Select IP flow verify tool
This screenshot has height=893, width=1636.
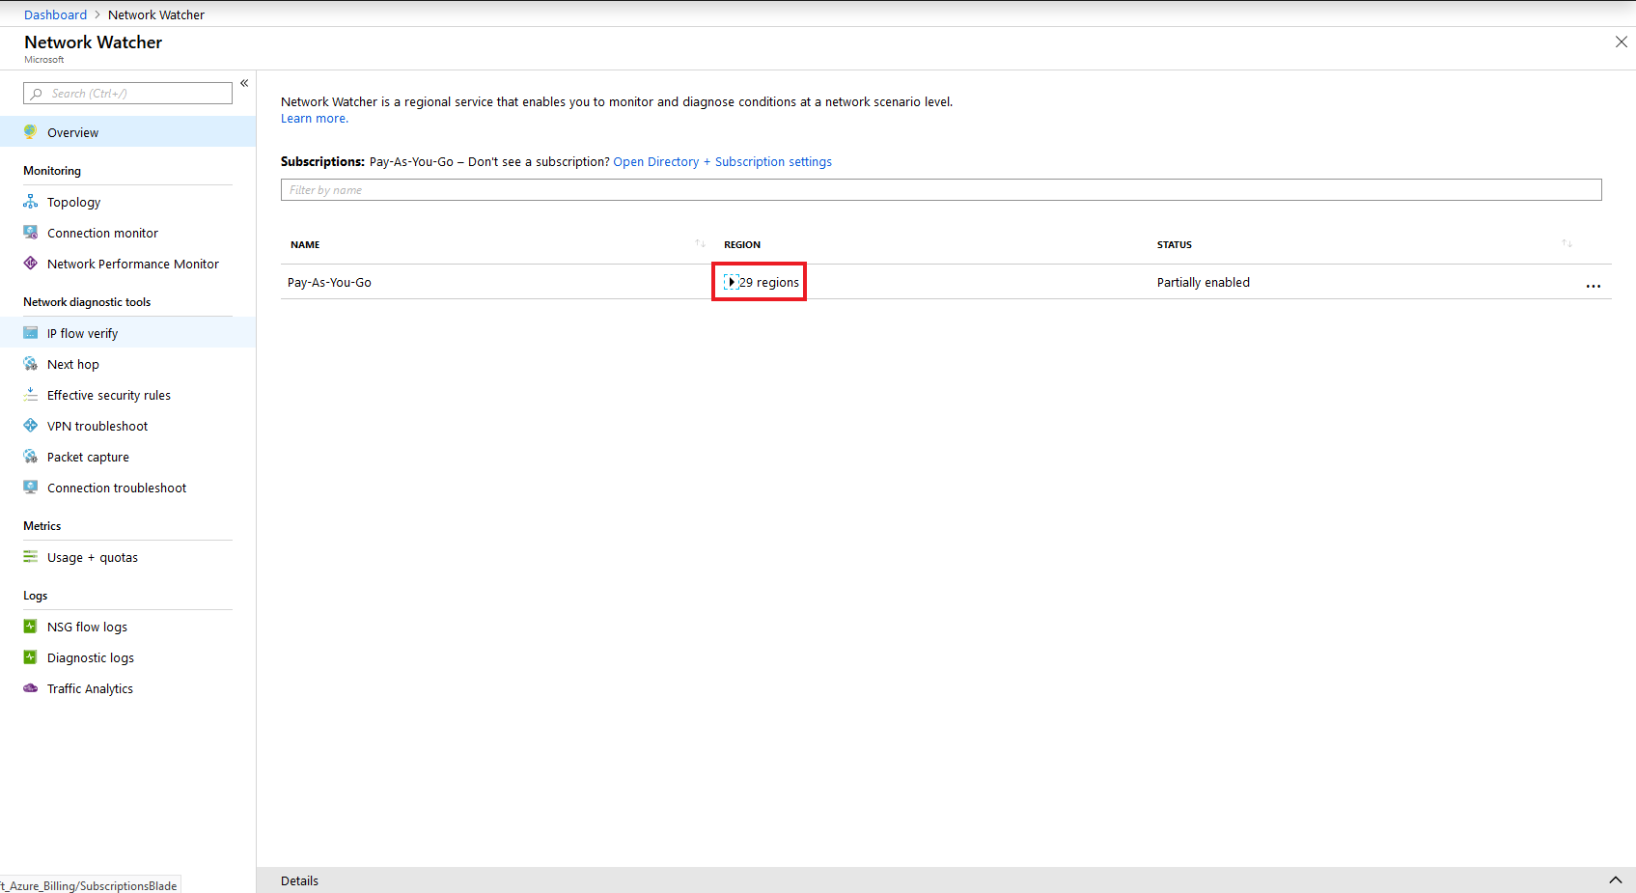point(128,333)
